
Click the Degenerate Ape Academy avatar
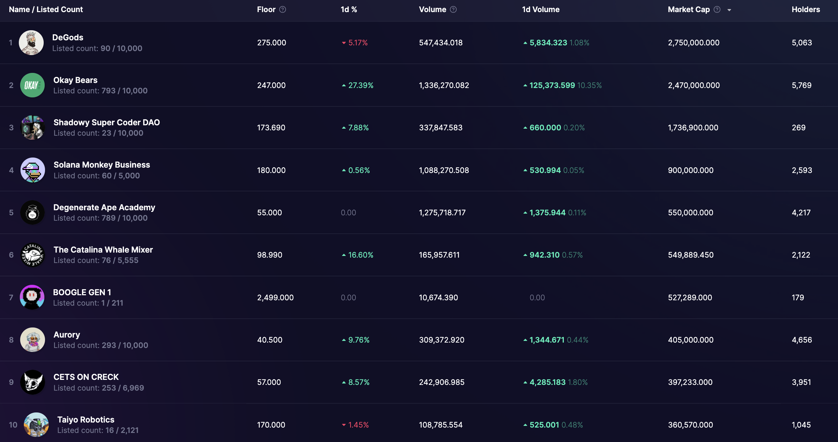point(33,213)
